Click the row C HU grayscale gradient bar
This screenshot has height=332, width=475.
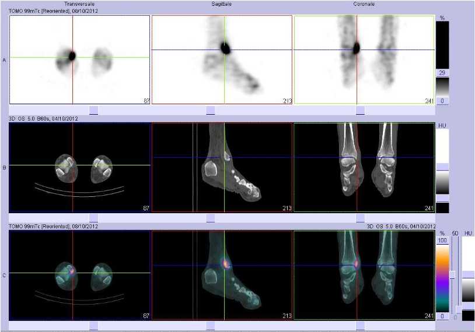pyautogui.click(x=469, y=290)
